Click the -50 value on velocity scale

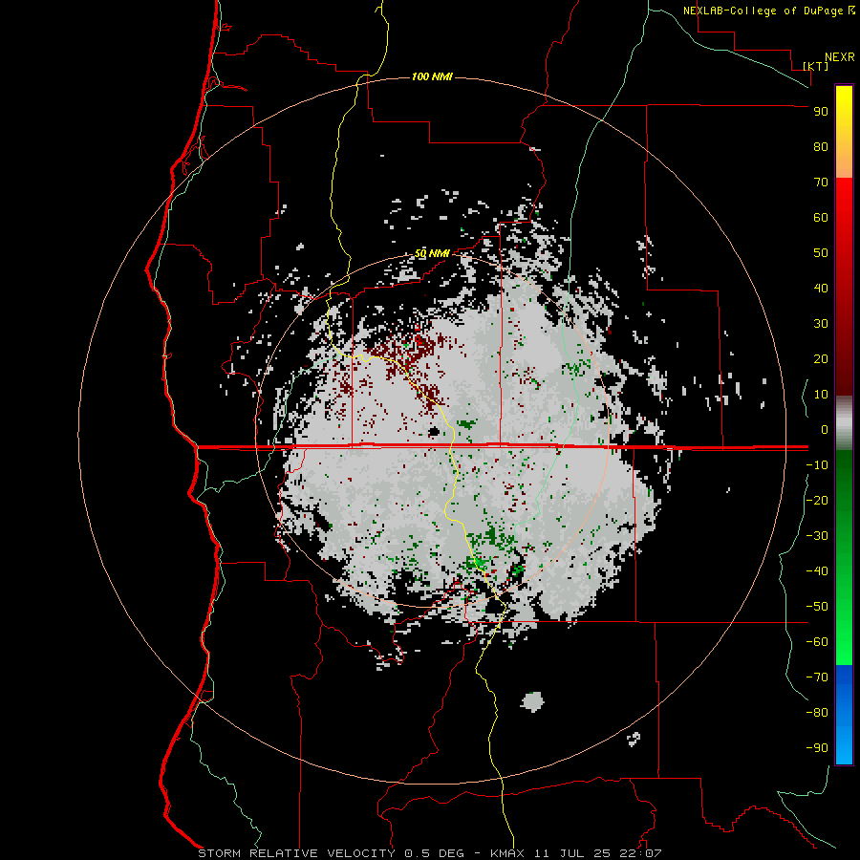point(817,607)
